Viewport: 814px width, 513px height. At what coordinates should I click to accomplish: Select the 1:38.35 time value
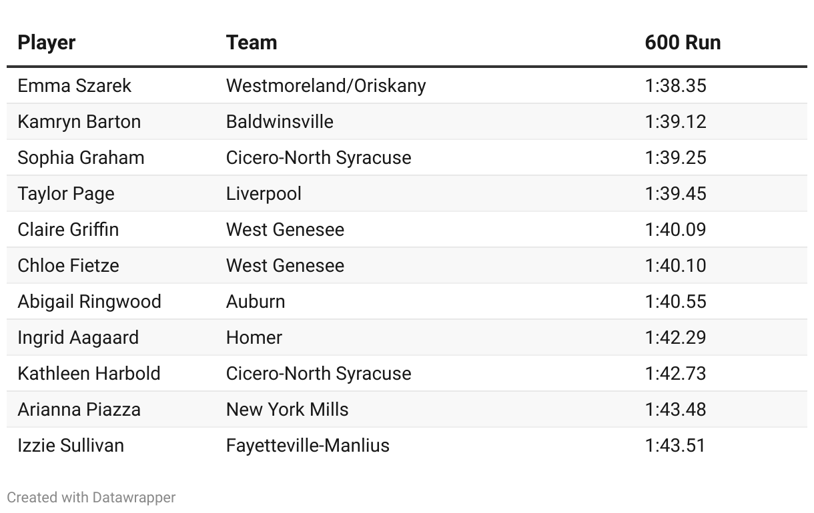675,86
